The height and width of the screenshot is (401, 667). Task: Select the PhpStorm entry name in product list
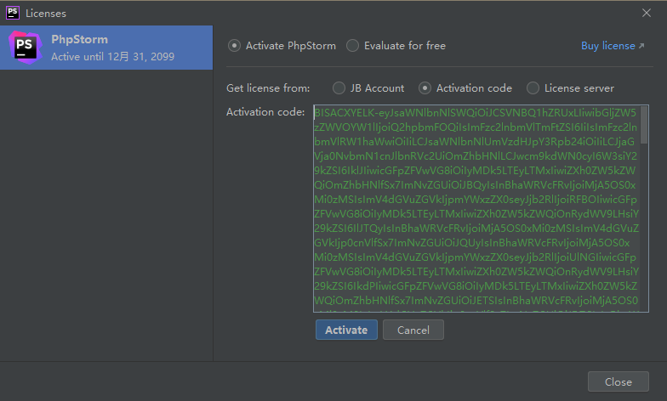coord(80,39)
